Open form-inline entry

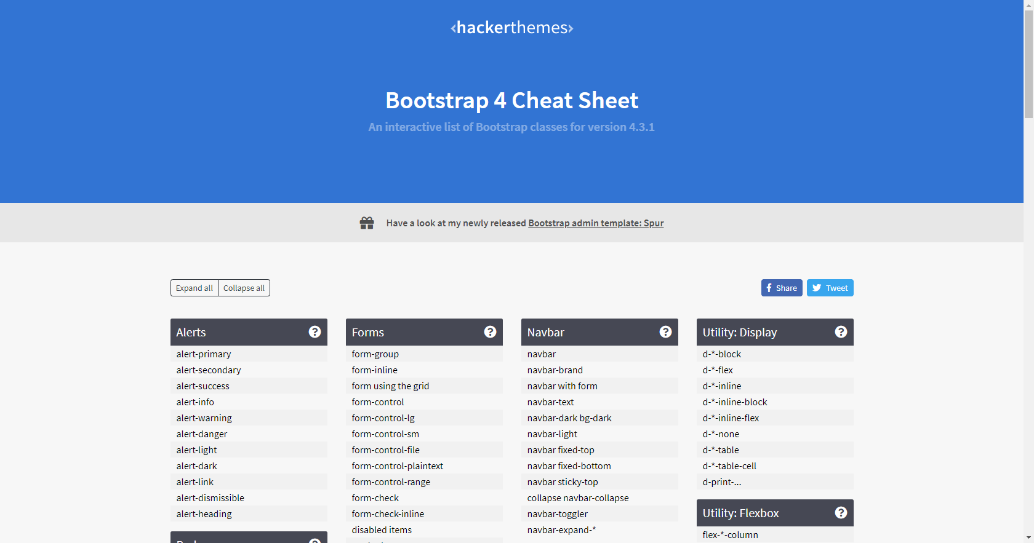(424, 370)
